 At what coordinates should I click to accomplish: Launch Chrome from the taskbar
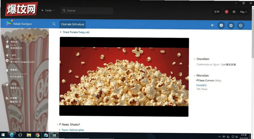point(37,135)
